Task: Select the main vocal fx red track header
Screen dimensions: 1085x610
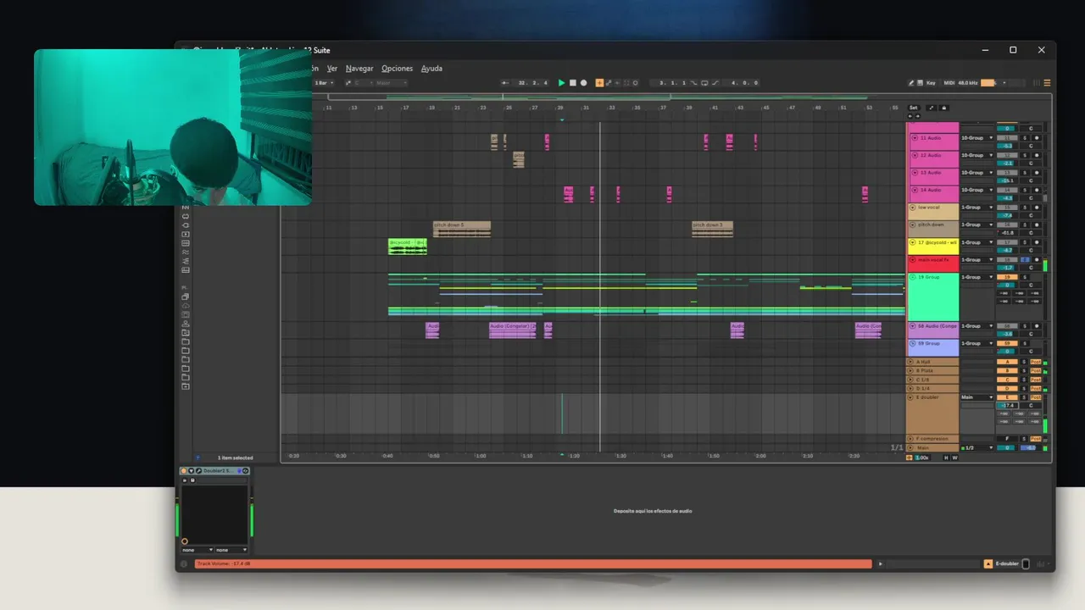Action: coord(933,263)
